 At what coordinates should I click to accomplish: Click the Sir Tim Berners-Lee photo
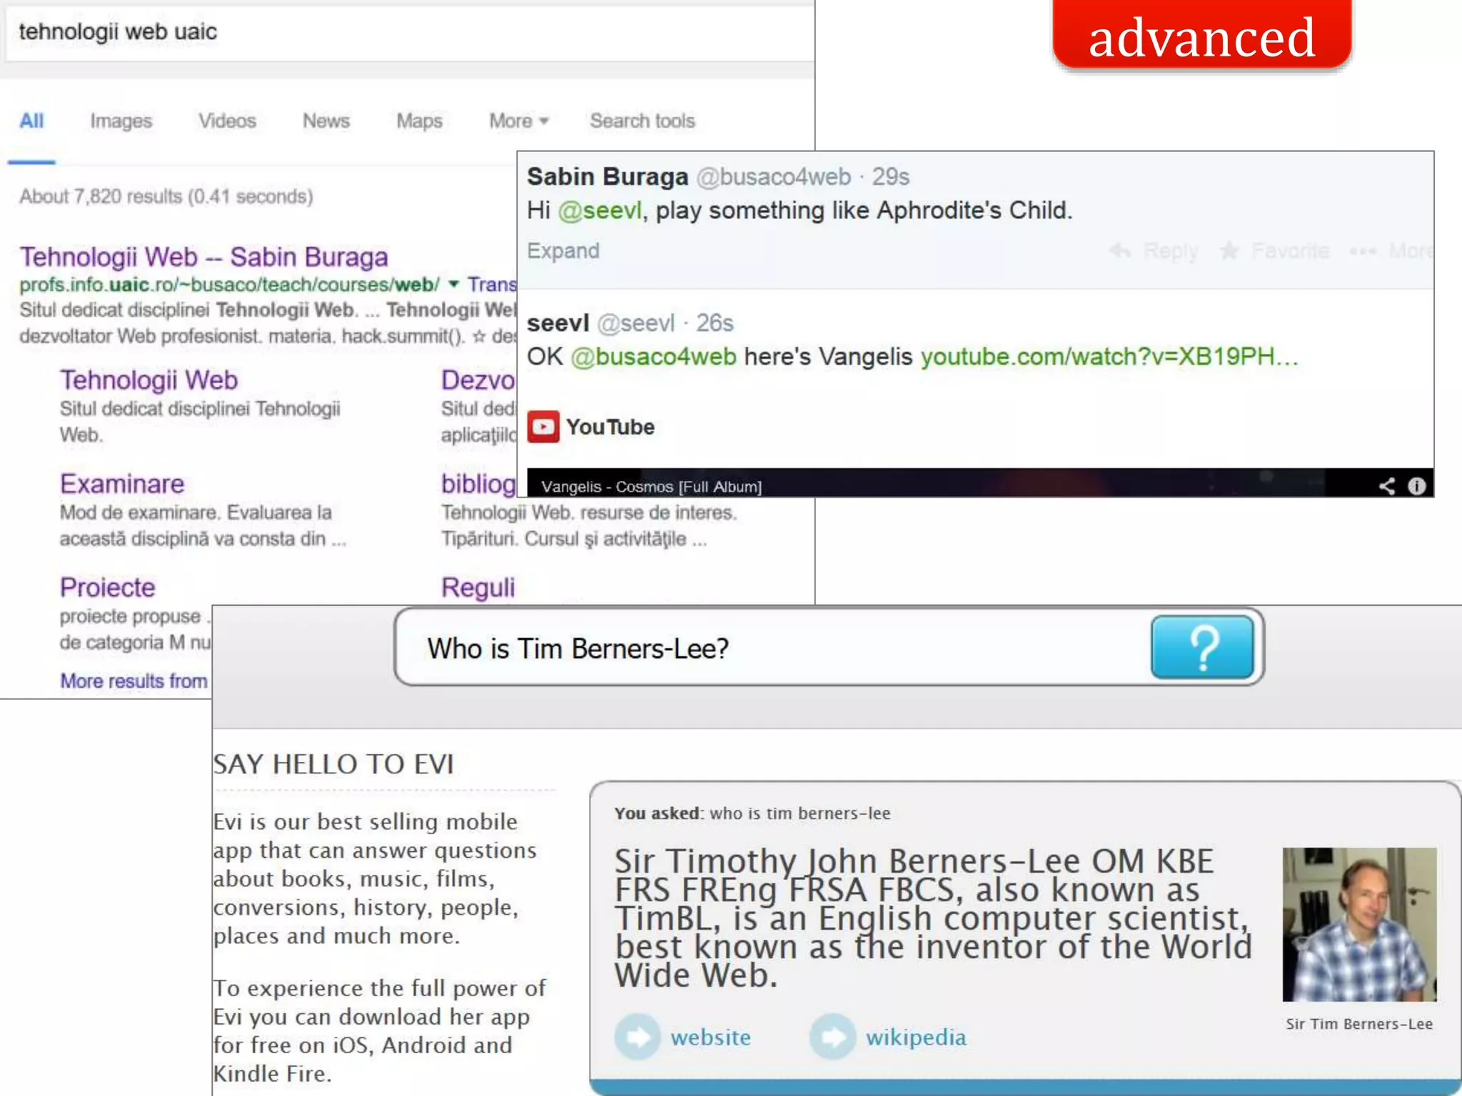[1358, 924]
